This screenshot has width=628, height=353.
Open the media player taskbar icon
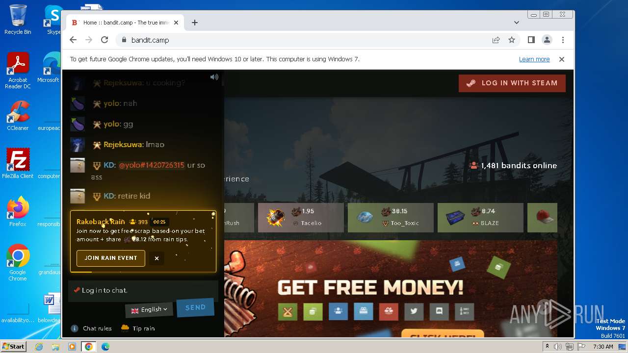pyautogui.click(x=72, y=347)
